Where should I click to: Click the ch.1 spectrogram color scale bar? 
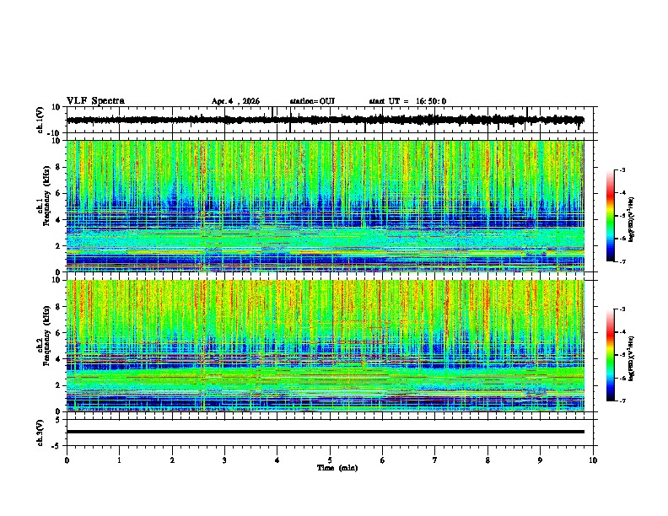(x=610, y=216)
